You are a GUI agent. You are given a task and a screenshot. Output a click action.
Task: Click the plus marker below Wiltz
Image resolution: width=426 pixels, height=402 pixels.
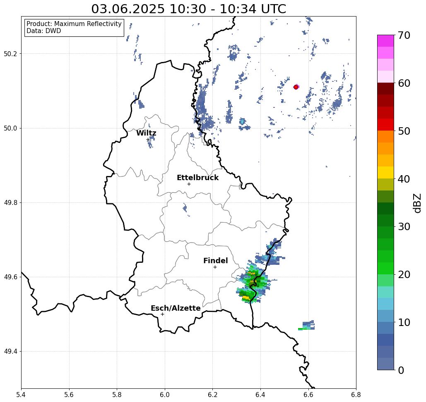point(148,140)
